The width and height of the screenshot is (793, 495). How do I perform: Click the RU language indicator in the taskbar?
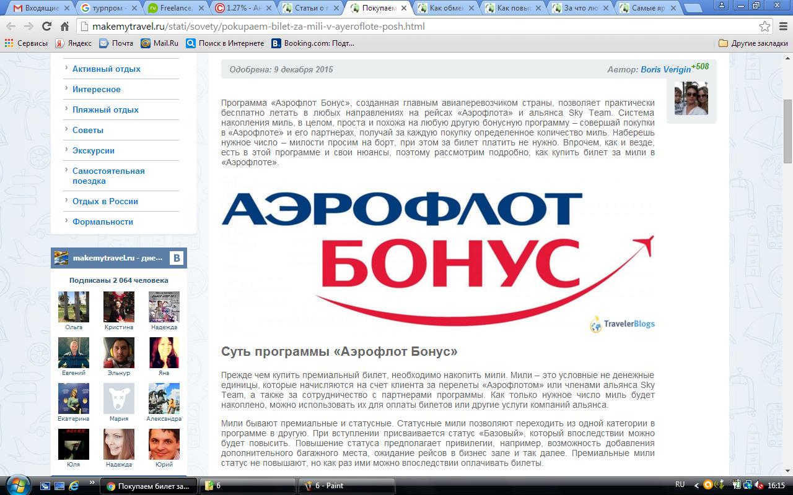[680, 485]
